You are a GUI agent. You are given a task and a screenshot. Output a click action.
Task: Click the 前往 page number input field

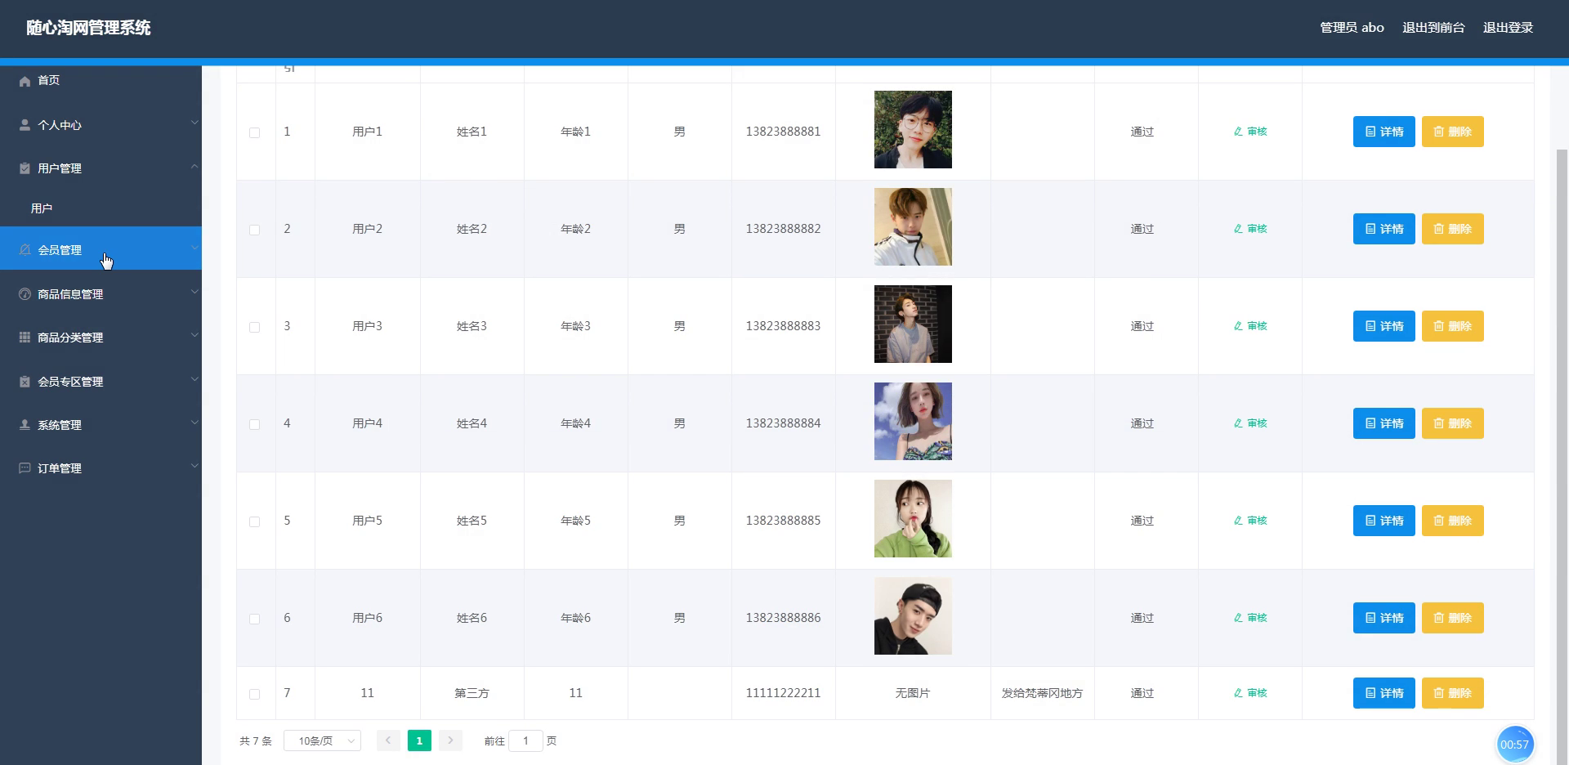pyautogui.click(x=525, y=740)
